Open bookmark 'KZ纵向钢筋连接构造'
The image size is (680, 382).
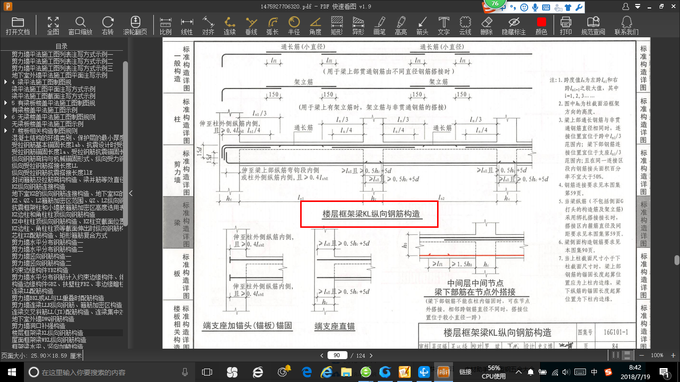38,187
